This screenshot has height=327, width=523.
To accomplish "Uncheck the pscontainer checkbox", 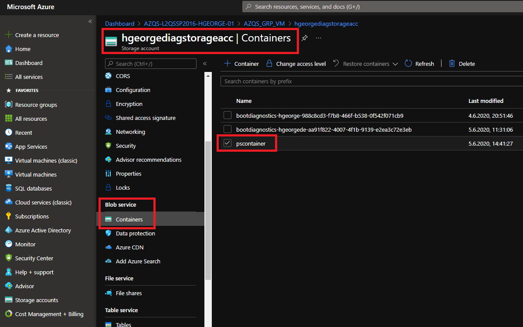I will coord(228,143).
